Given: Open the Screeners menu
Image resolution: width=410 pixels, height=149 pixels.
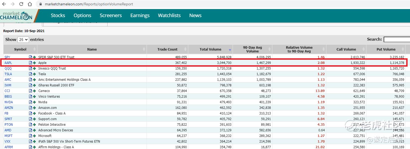Looking at the screenshot, I should pyautogui.click(x=111, y=16).
